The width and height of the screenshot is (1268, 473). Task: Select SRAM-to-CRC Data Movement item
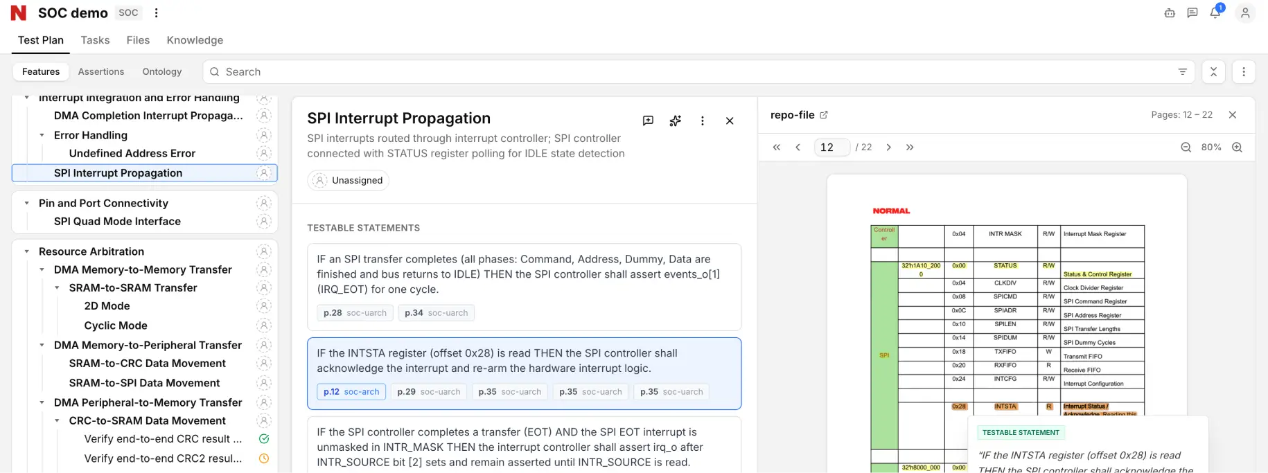pyautogui.click(x=147, y=363)
